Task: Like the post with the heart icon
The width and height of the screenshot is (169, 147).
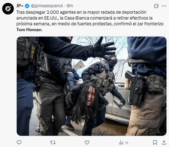Action: point(87,143)
